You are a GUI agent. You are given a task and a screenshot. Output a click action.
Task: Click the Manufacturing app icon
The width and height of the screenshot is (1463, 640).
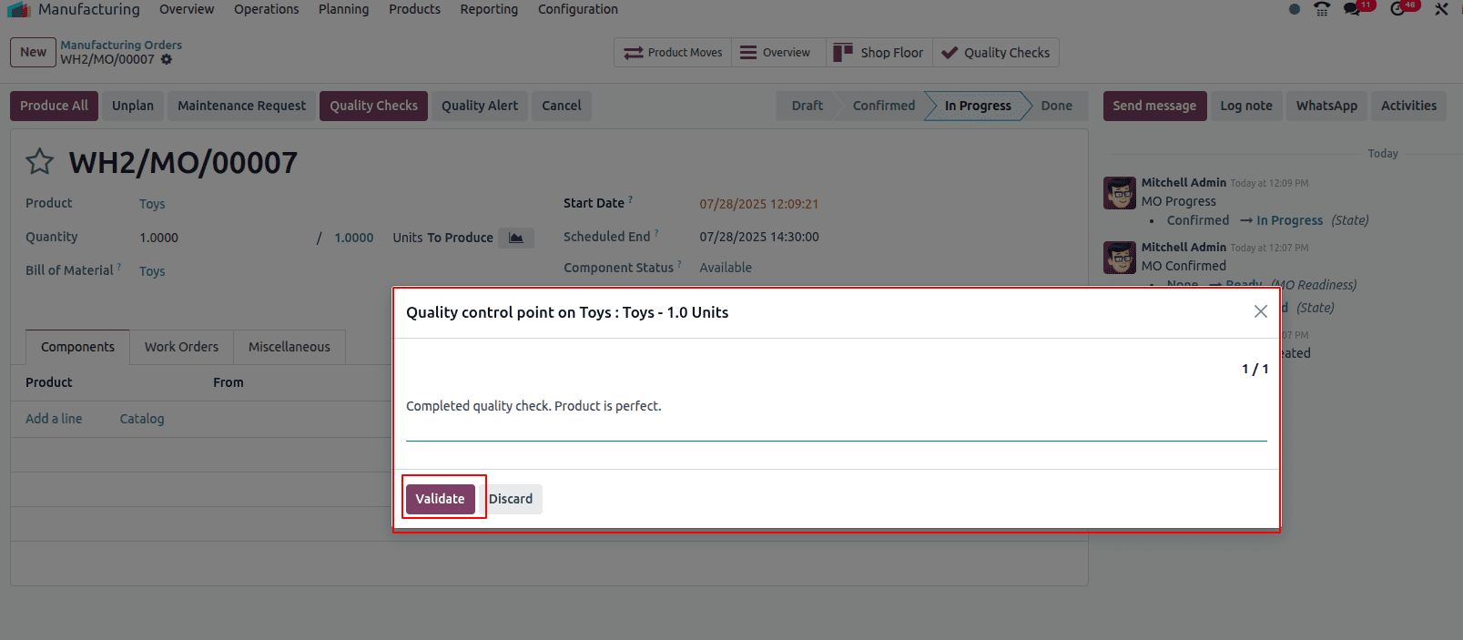(18, 9)
